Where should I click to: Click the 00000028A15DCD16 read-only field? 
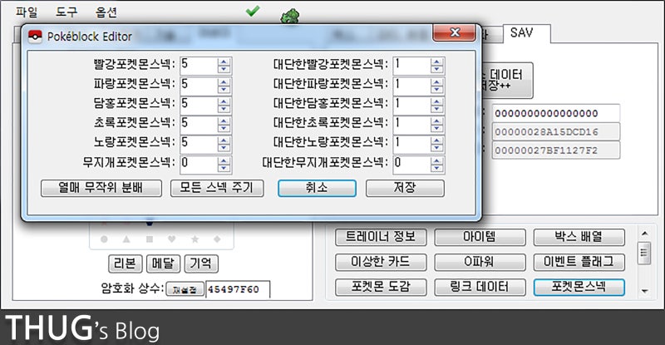[555, 132]
